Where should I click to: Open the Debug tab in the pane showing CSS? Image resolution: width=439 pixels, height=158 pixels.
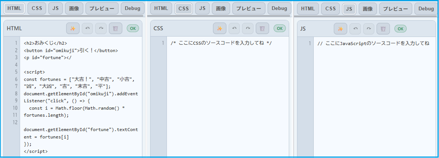point(279,8)
